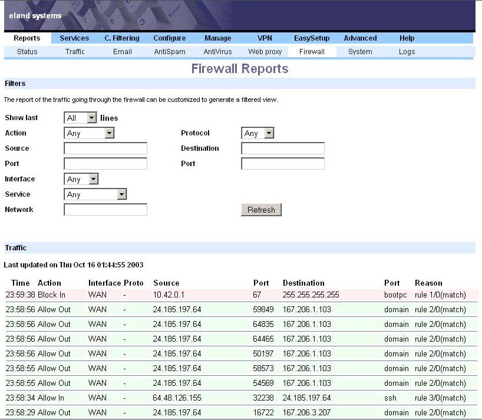Open the Services menu
The height and width of the screenshot is (420, 482).
tap(74, 38)
